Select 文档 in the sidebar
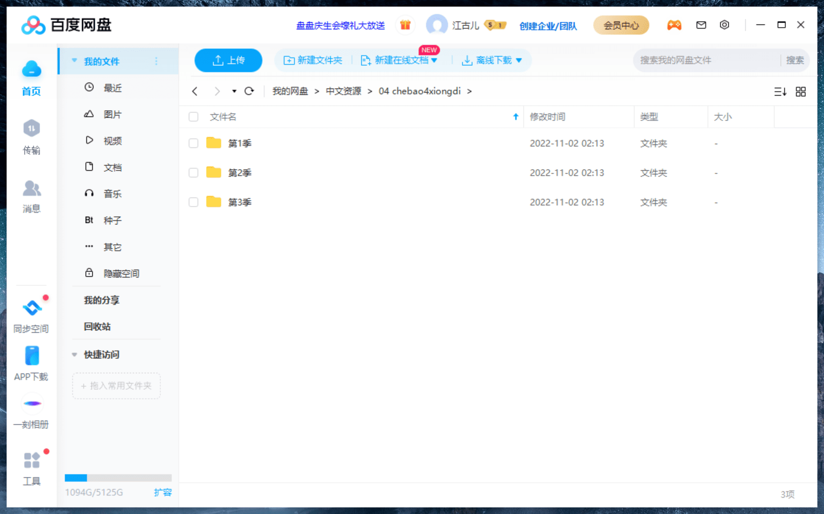824x514 pixels. (x=113, y=167)
